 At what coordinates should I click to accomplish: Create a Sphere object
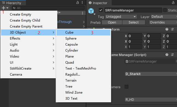(83, 38)
